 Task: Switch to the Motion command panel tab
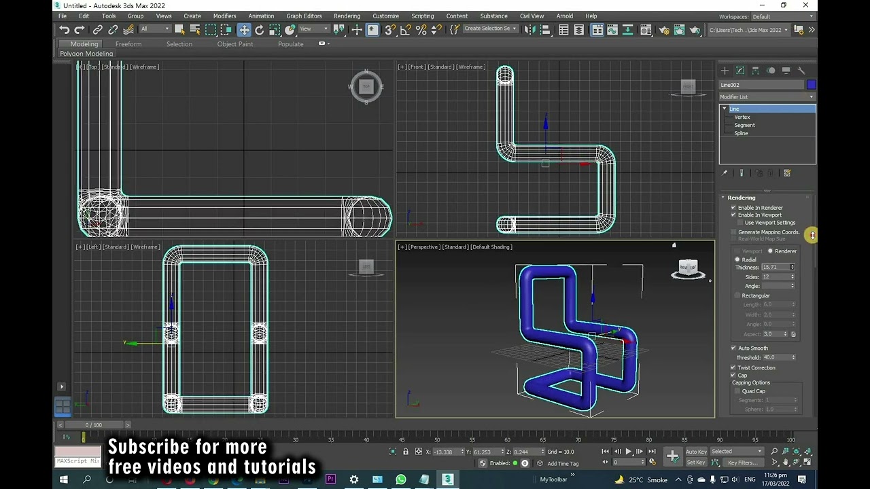tap(771, 71)
